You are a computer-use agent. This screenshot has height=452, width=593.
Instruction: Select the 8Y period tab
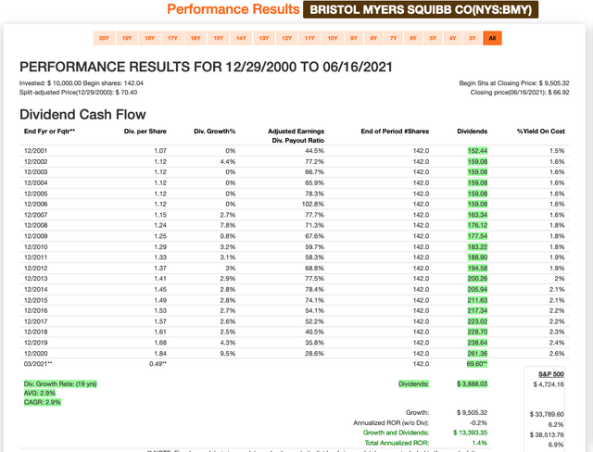point(373,38)
